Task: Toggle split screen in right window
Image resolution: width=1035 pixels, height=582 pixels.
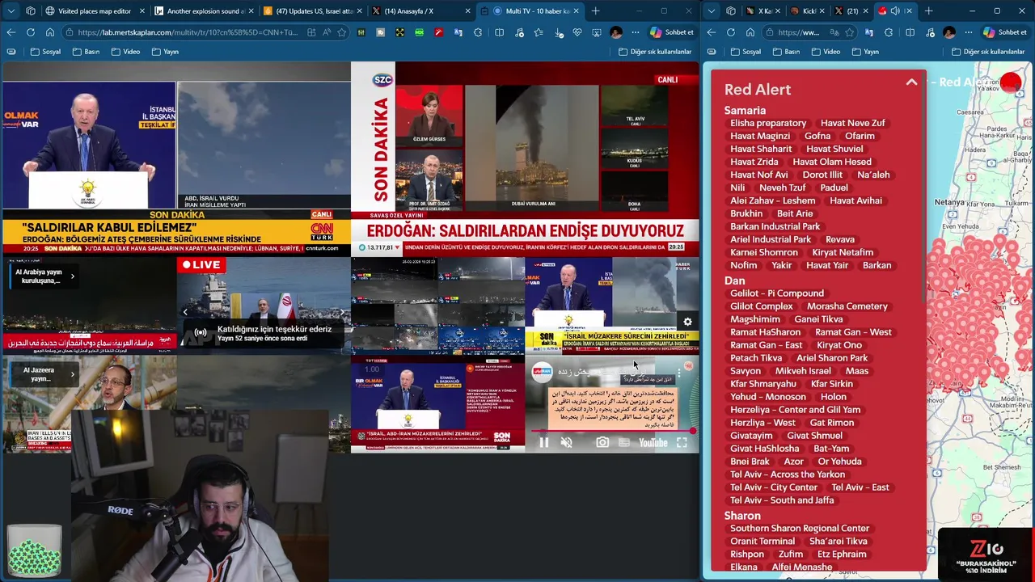Action: [x=910, y=32]
